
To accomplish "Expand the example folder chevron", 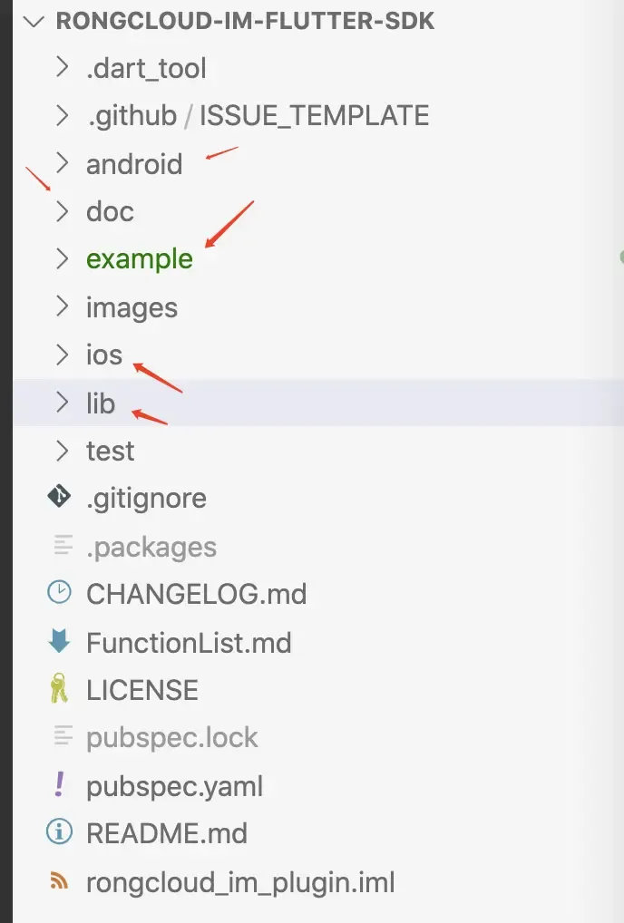I will pyautogui.click(x=61, y=259).
